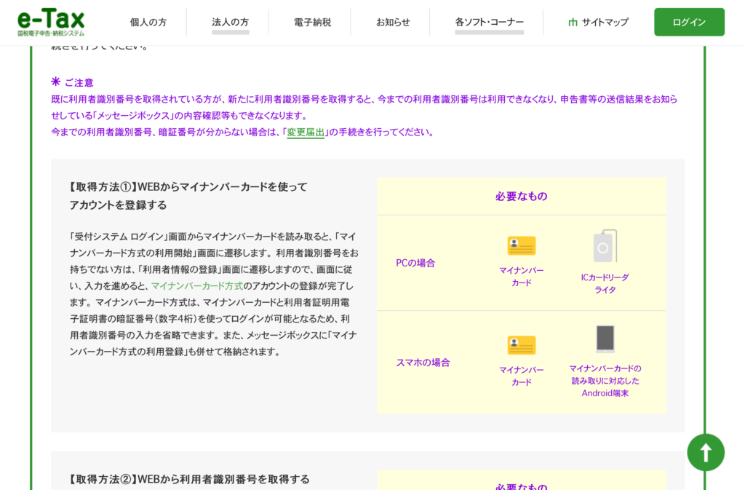Open the 各ソフト・コーナー menu
Screen dimensions: 745x490
[x=490, y=23]
